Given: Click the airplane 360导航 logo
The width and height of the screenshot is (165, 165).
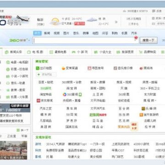Looking at the screenshot, I should (15, 20).
